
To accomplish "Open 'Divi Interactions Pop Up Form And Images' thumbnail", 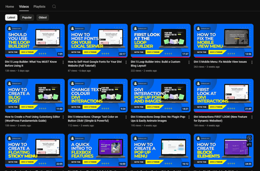I will [160, 96].
